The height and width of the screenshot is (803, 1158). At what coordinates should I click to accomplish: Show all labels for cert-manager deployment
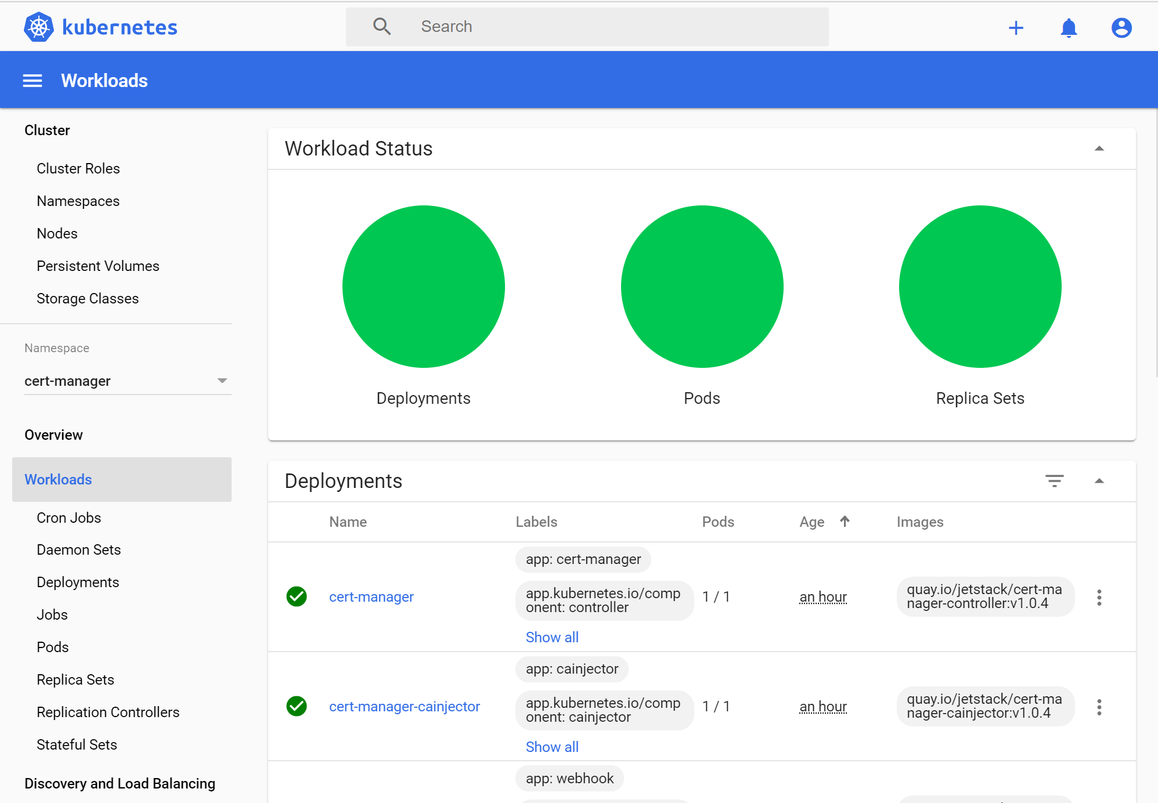pyautogui.click(x=551, y=636)
